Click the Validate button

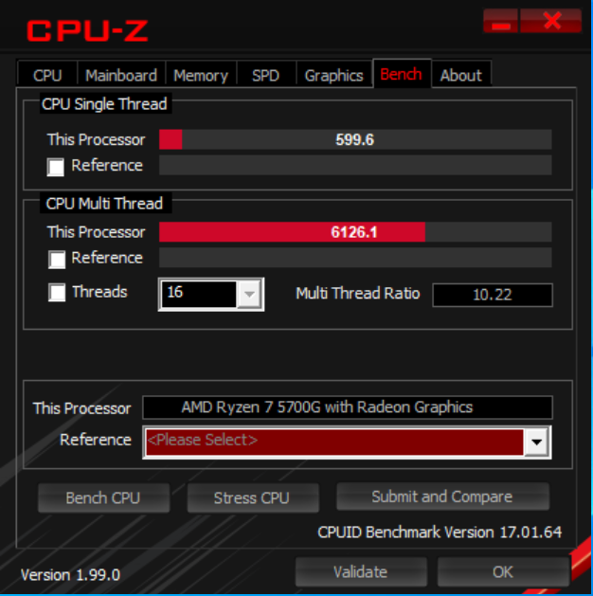click(x=361, y=571)
